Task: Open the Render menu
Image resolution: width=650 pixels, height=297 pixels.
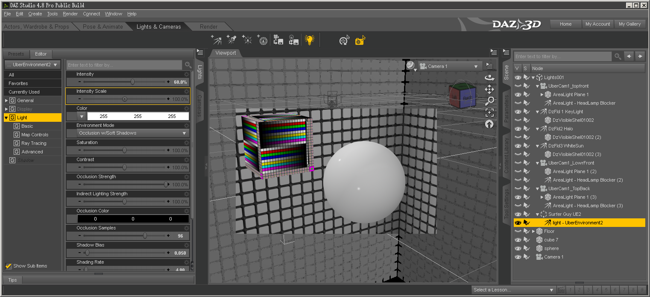Action: 70,14
